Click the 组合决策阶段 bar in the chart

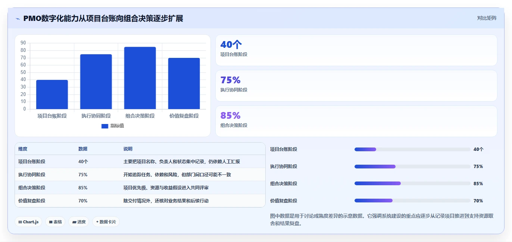click(140, 78)
